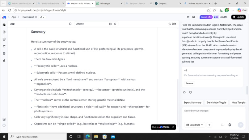
Task: Click the send message arrow button
Action: click(x=241, y=125)
